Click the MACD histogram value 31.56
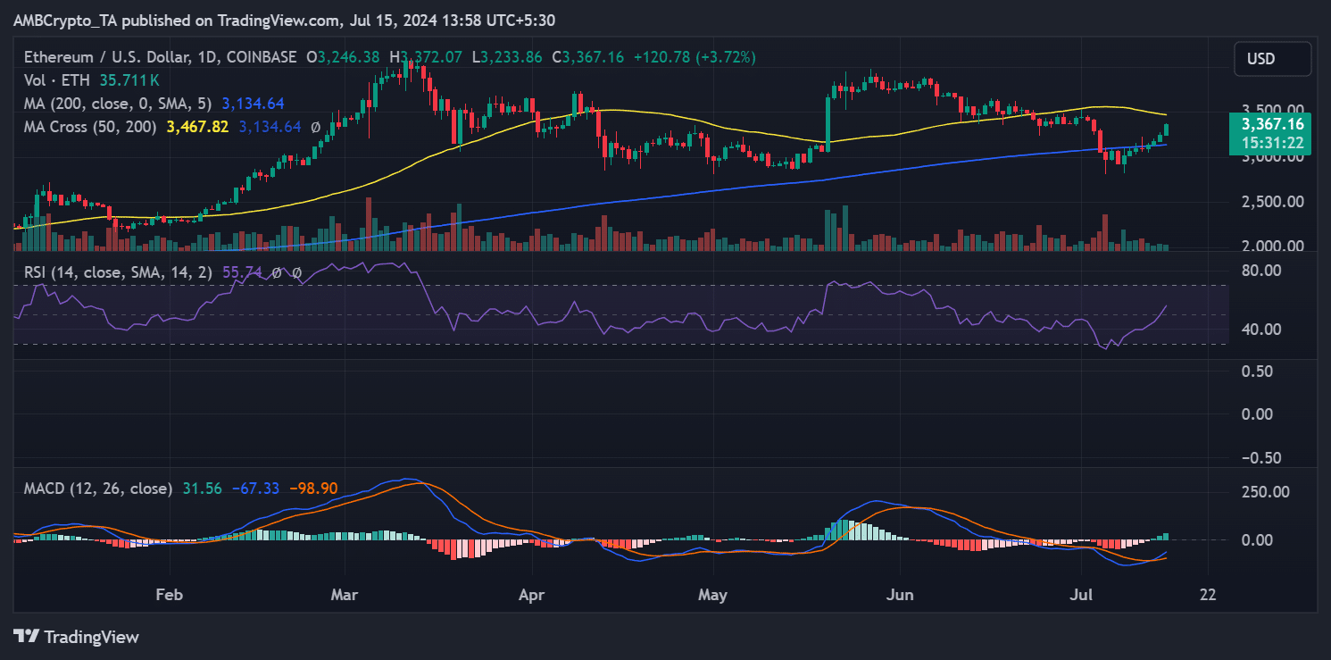This screenshot has height=660, width=1331. pos(202,489)
